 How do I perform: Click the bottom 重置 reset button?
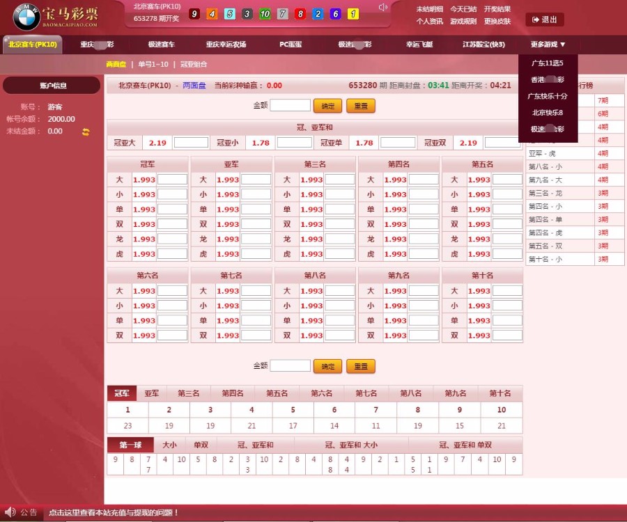coord(360,366)
